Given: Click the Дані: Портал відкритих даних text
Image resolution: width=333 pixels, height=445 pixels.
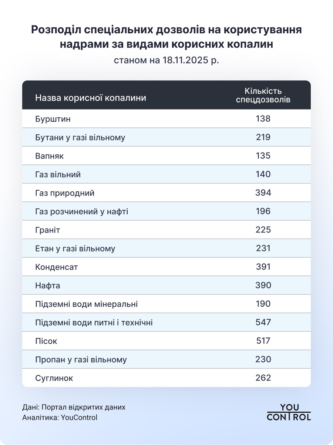Looking at the screenshot, I should [74, 407].
